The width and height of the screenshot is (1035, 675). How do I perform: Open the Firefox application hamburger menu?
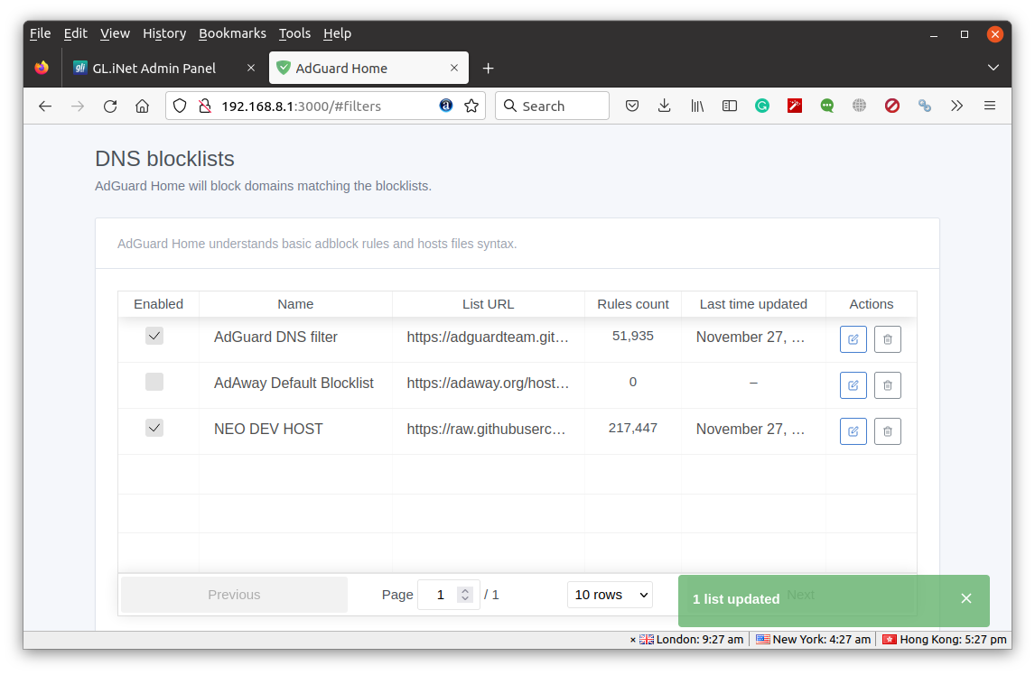coord(990,106)
